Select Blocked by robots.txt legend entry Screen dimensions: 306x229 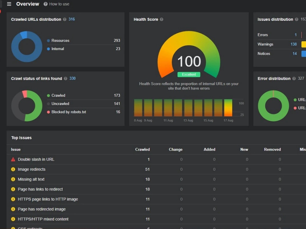66,112
